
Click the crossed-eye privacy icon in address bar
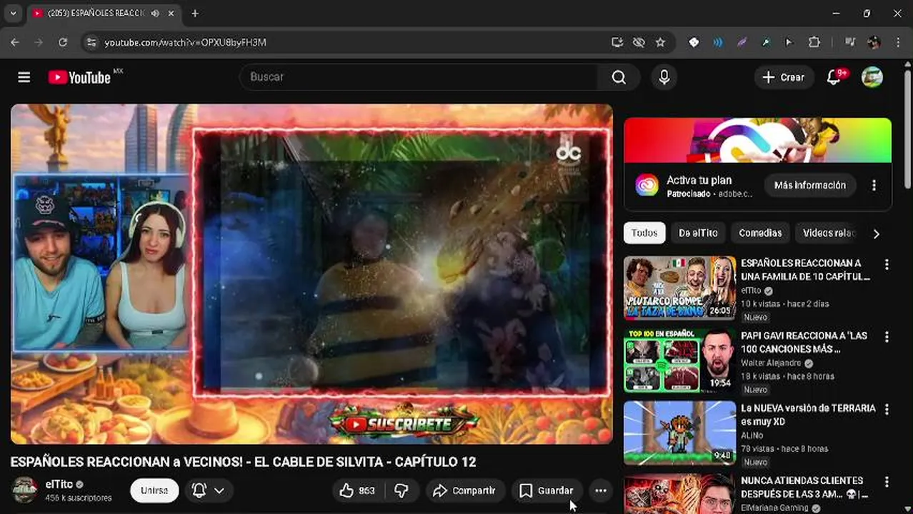pos(639,42)
